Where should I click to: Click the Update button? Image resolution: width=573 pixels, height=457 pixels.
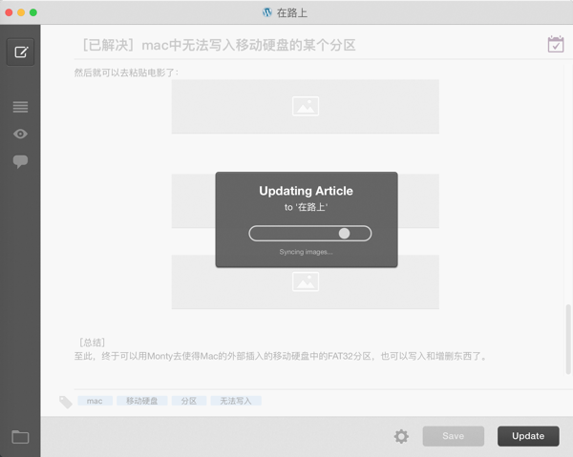[x=528, y=436]
